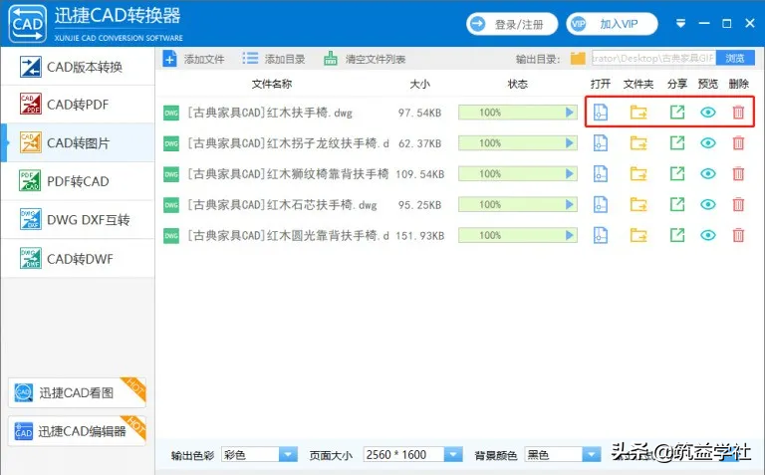Click 添加文件 to add files
The width and height of the screenshot is (765, 475).
click(x=193, y=59)
